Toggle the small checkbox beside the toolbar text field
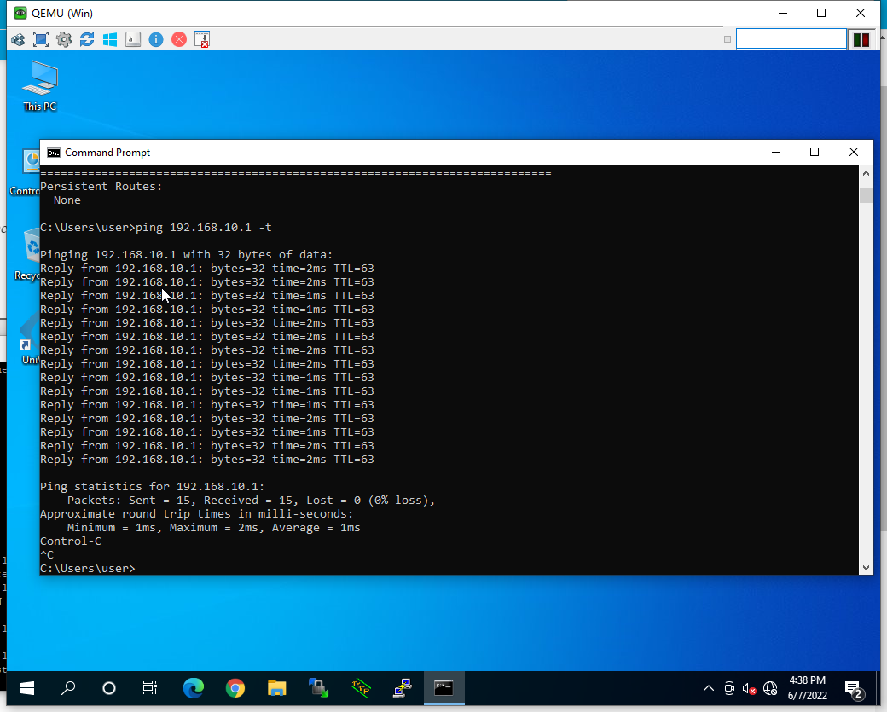This screenshot has height=712, width=887. [x=728, y=39]
